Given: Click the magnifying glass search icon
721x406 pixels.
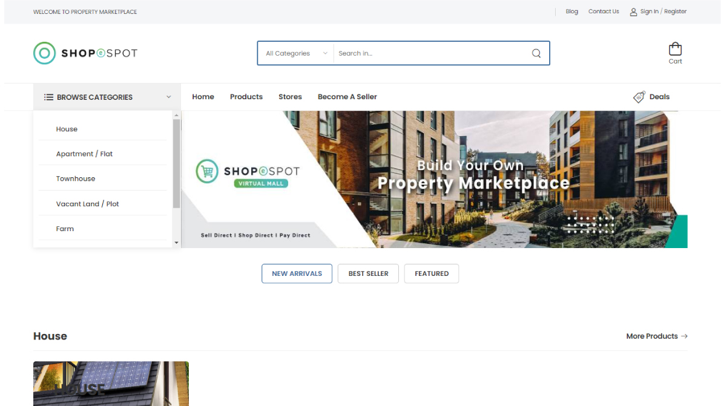Looking at the screenshot, I should click(x=536, y=53).
